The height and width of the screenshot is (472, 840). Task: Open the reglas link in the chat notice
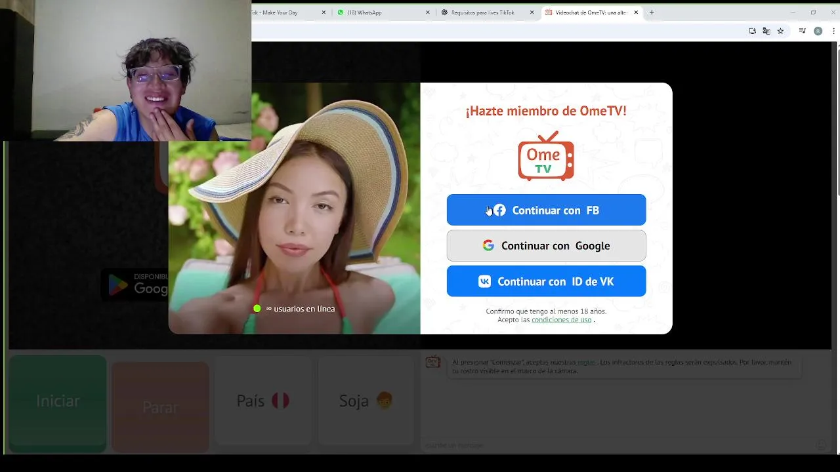coord(586,362)
